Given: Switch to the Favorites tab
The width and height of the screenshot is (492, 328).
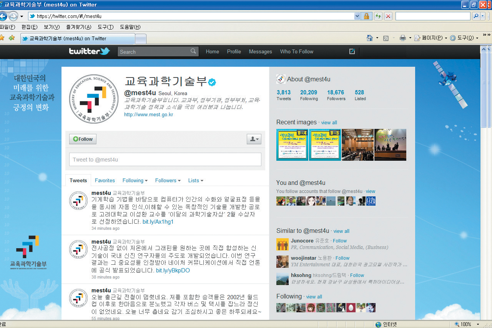Looking at the screenshot, I should coord(105,180).
